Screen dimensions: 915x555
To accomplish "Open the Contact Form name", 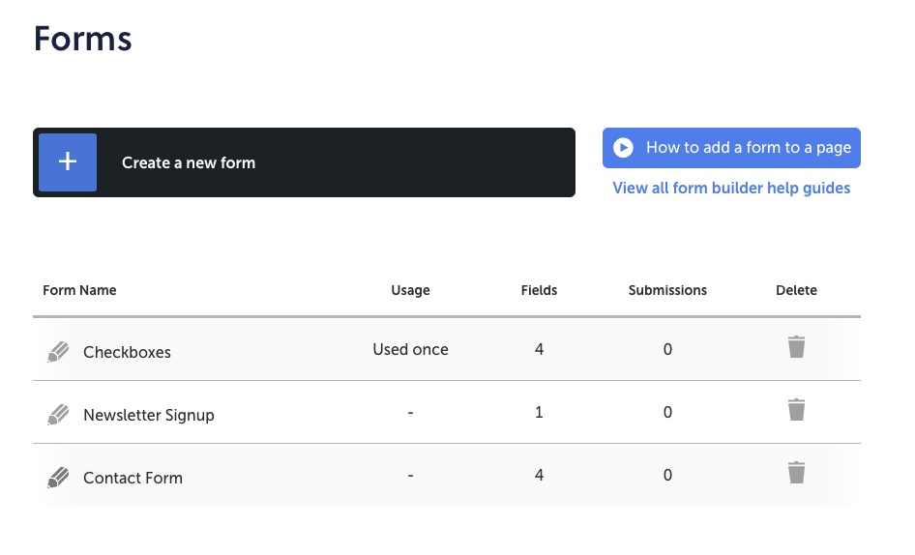I will [x=133, y=478].
